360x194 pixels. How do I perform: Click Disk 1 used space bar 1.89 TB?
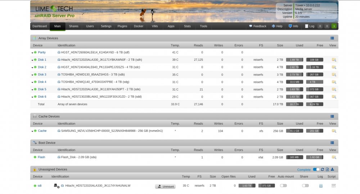[x=294, y=60]
